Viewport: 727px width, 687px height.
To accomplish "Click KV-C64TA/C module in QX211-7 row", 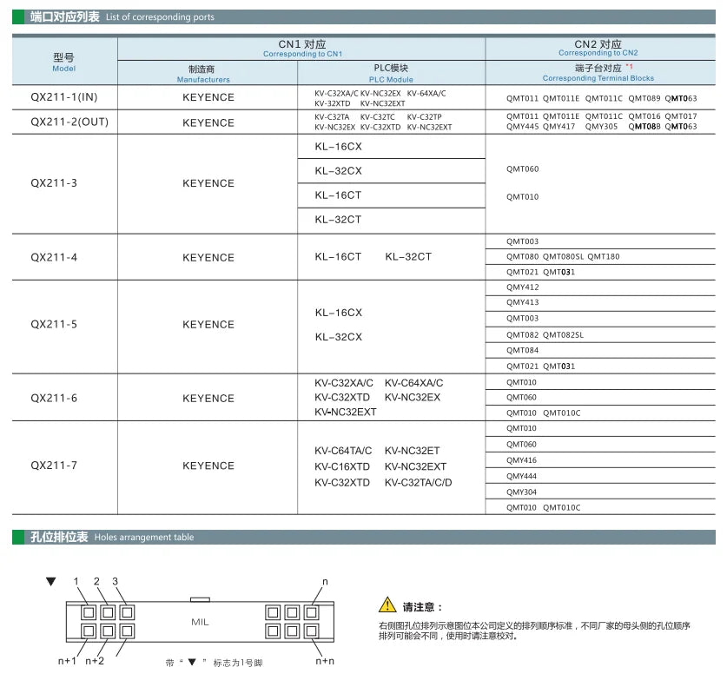I will [343, 451].
